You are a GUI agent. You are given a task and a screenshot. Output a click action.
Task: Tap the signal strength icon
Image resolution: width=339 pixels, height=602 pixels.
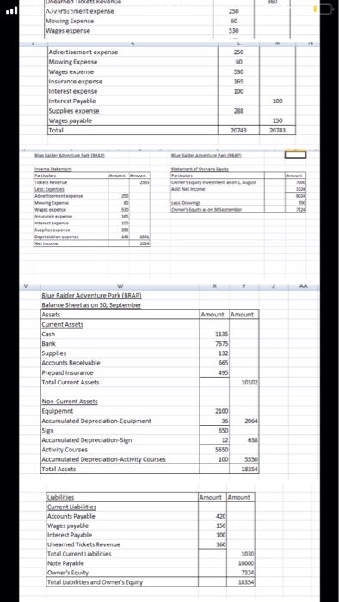pos(13,10)
